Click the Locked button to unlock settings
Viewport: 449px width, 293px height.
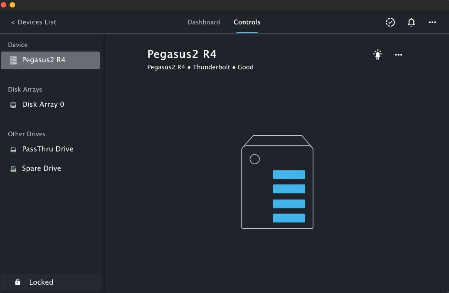click(41, 282)
